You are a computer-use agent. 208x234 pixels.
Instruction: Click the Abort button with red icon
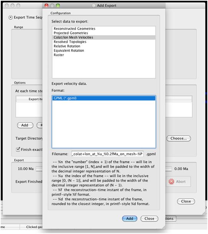[178, 182]
